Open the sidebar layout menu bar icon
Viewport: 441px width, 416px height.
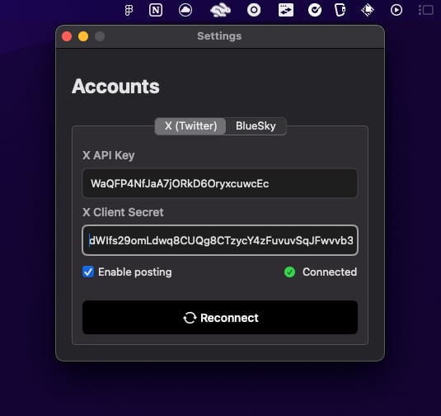tap(425, 10)
